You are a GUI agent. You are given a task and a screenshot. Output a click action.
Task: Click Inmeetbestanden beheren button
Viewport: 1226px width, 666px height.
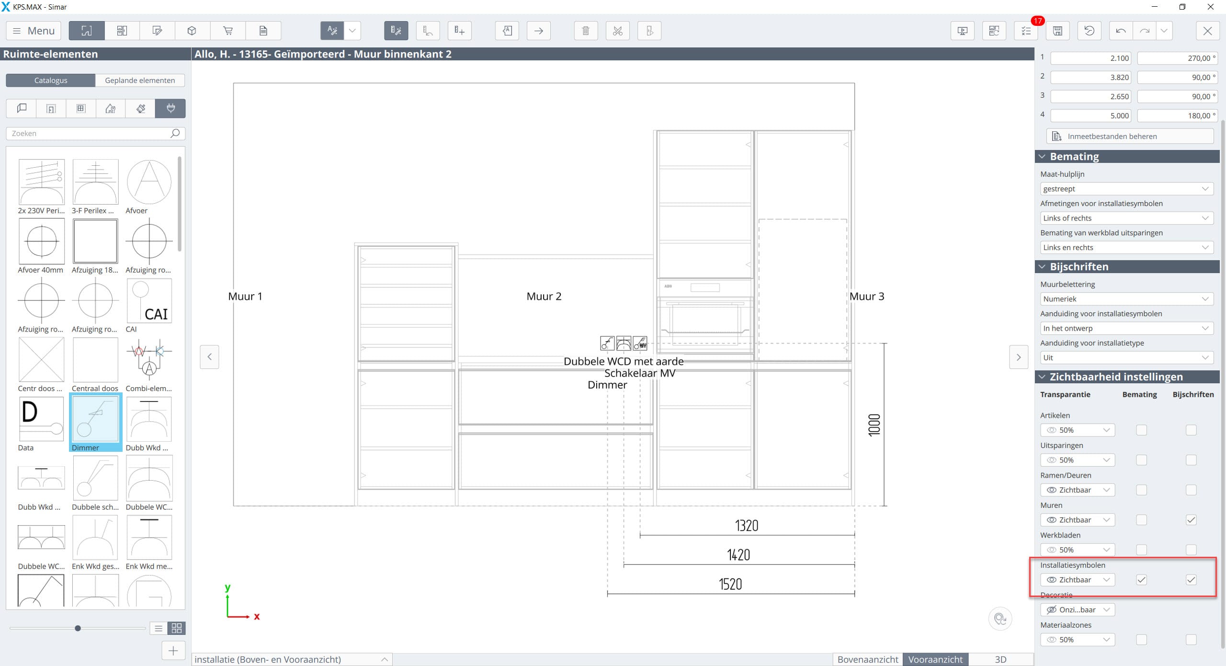point(1129,136)
